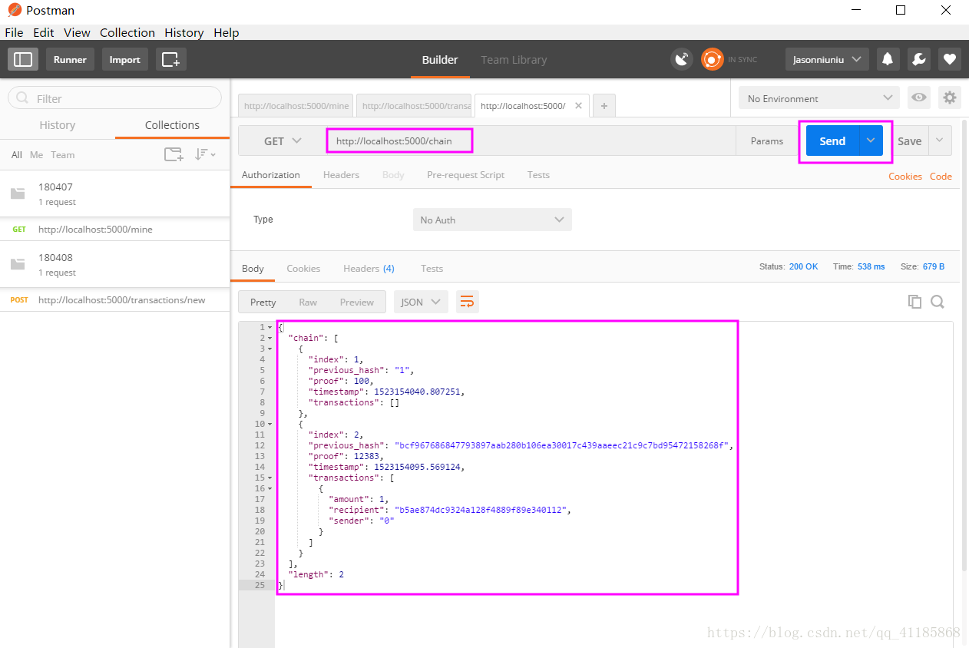969x648 pixels.
Task: Open the No Auth type dropdown
Action: point(492,220)
